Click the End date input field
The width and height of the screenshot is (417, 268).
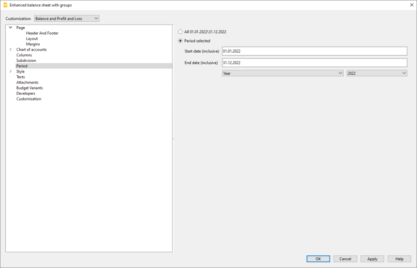coord(314,63)
